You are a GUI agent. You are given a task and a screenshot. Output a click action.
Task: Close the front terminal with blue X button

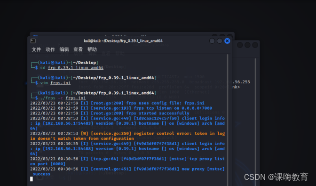pyautogui.click(x=227, y=41)
